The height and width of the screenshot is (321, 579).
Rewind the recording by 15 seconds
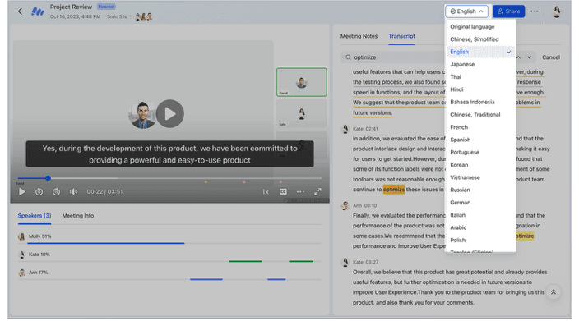pos(39,191)
